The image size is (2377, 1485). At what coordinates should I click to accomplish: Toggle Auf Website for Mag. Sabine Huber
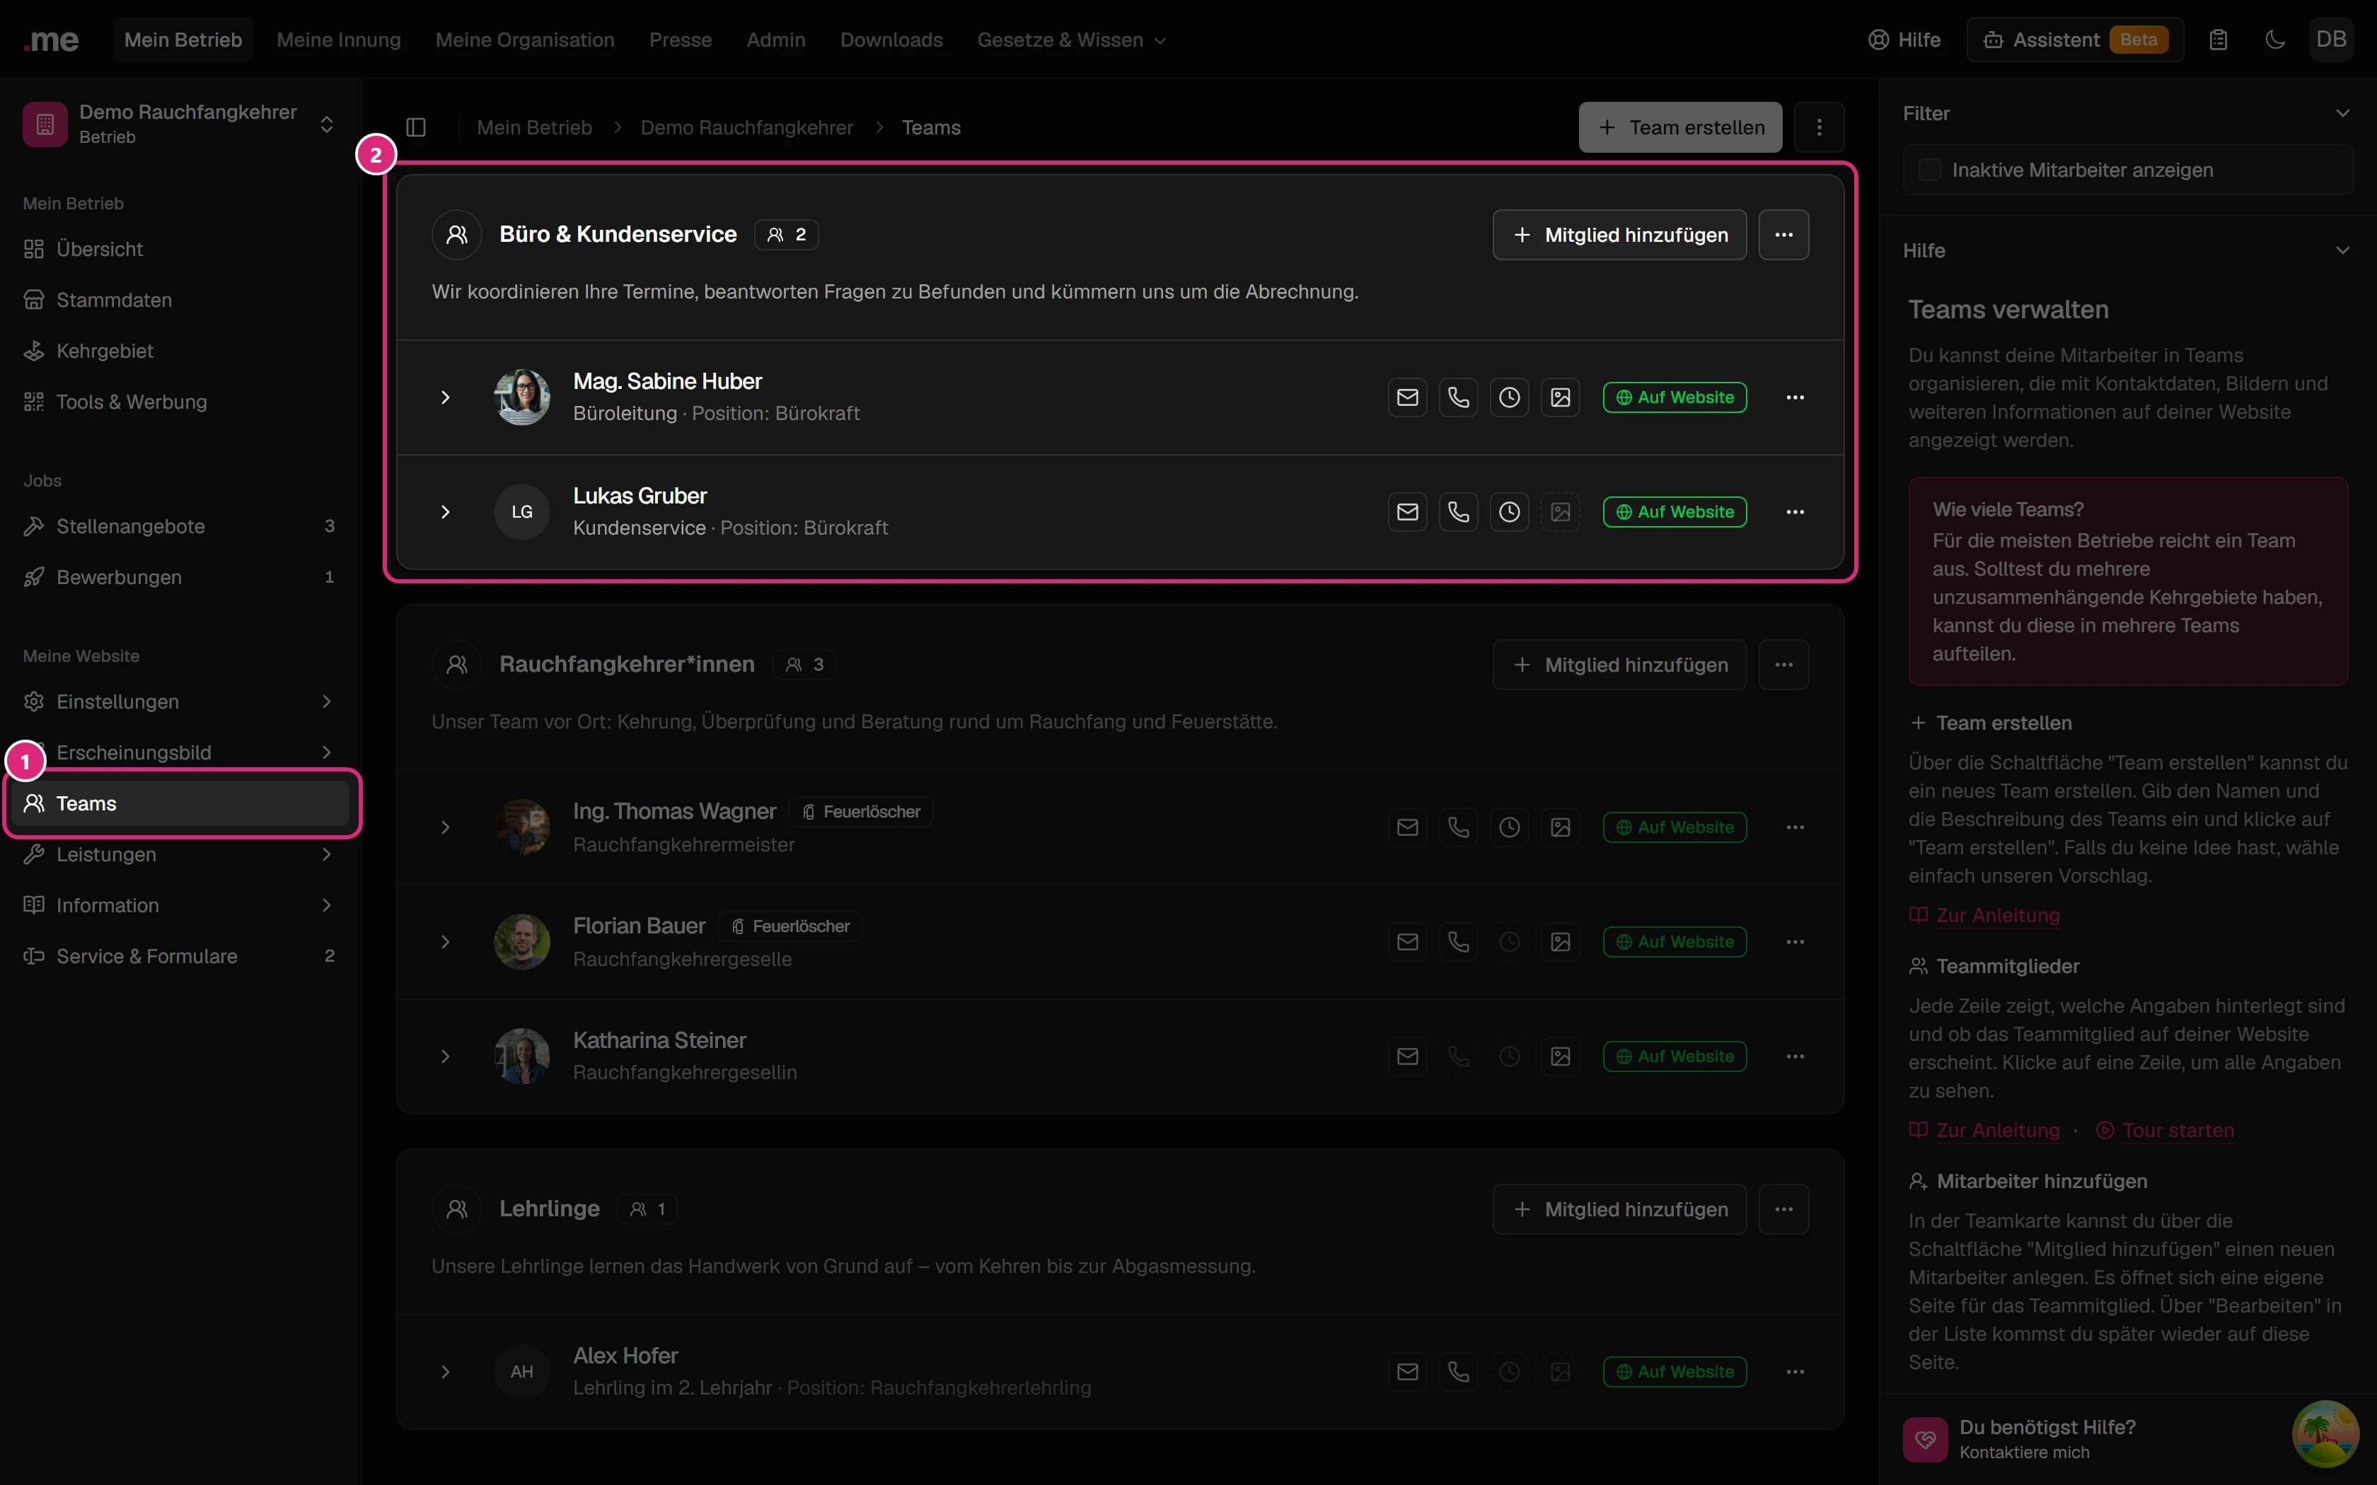click(x=1675, y=397)
